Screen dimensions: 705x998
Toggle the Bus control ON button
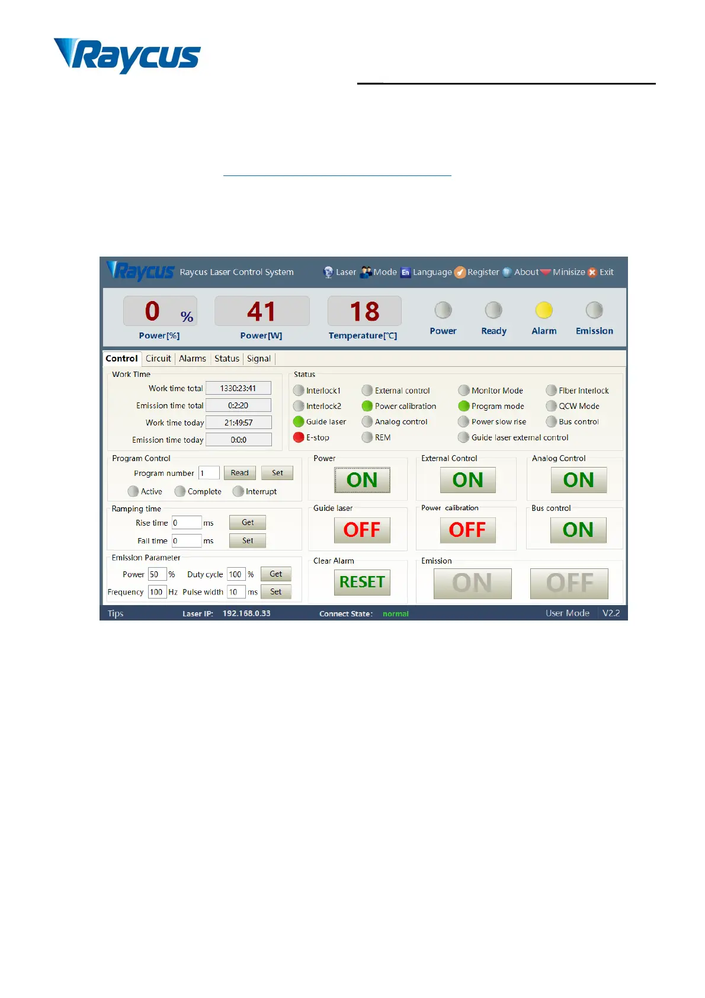tap(578, 530)
